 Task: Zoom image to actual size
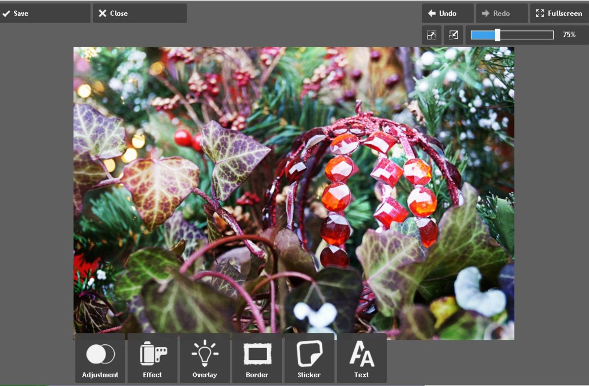pos(431,35)
